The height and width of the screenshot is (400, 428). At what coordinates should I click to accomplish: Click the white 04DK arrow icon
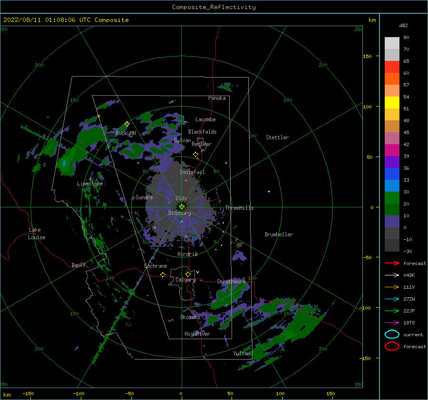[392, 275]
